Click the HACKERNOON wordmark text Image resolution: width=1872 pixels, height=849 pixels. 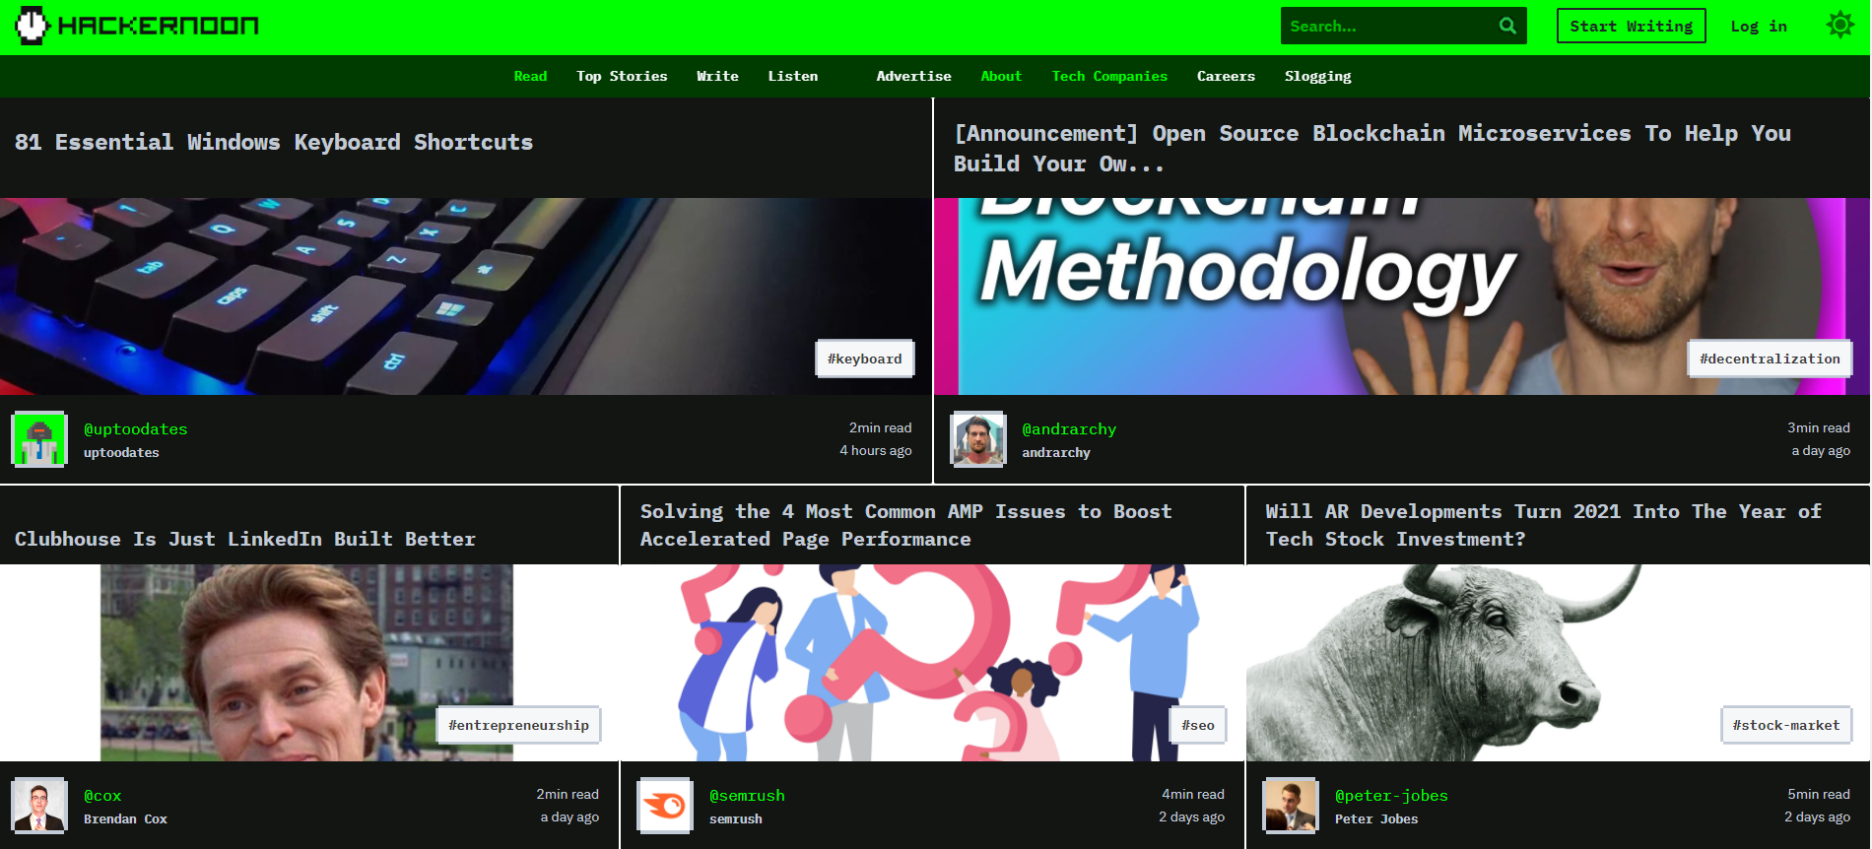[158, 26]
